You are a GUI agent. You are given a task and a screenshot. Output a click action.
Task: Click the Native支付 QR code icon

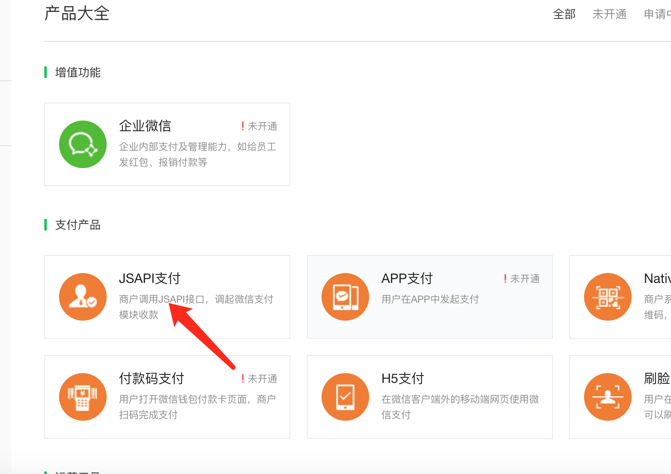tap(608, 297)
